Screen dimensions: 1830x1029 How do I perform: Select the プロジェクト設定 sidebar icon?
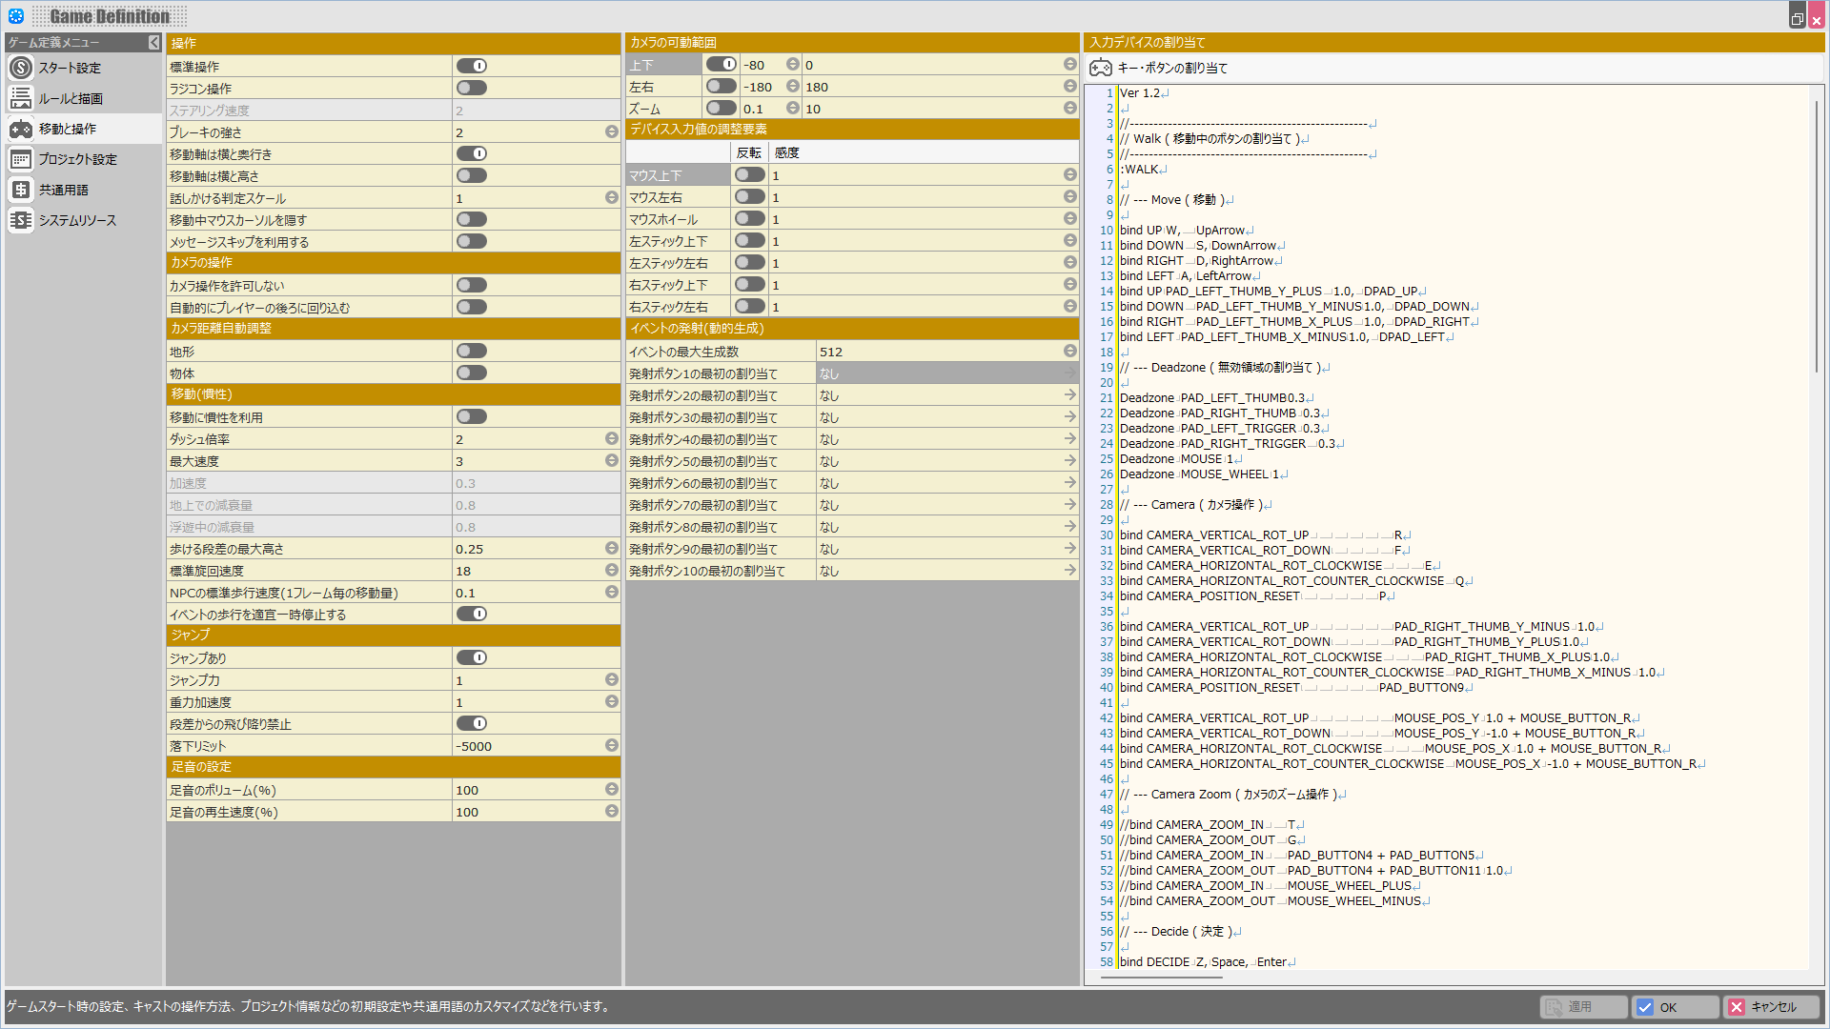tap(21, 159)
